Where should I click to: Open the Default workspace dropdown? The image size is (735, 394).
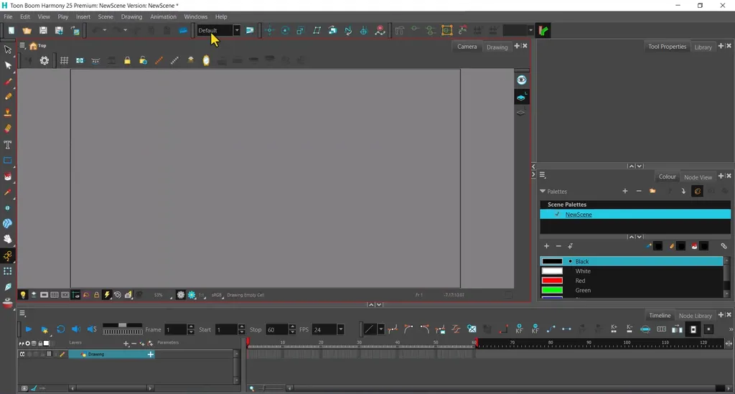click(x=237, y=30)
